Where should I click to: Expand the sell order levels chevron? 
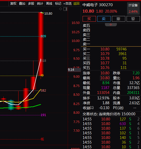pyautogui.click(x=111, y=25)
